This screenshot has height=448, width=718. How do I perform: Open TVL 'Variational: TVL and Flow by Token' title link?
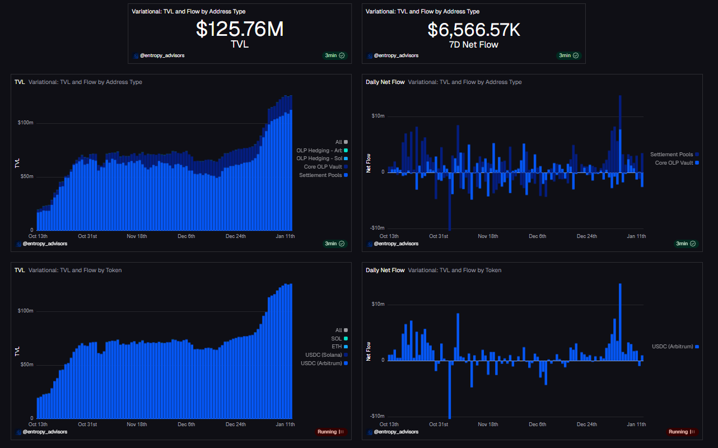point(75,270)
